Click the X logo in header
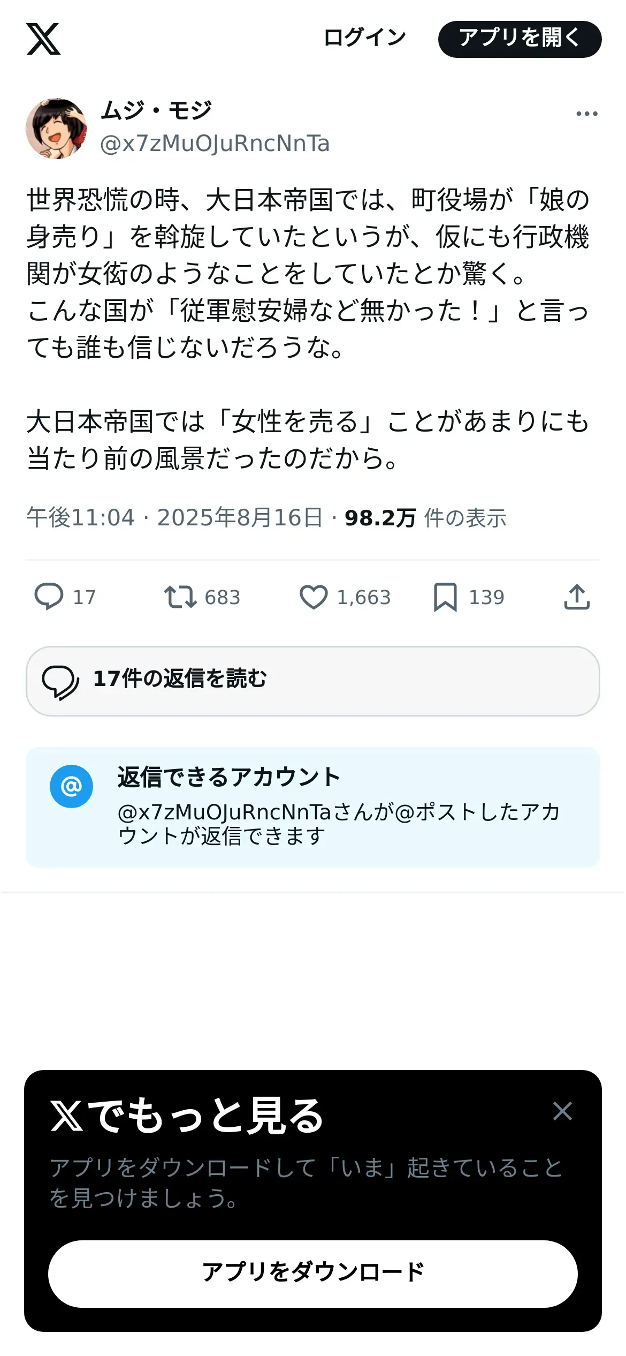Viewport: 626px width, 1356px height. (x=43, y=39)
